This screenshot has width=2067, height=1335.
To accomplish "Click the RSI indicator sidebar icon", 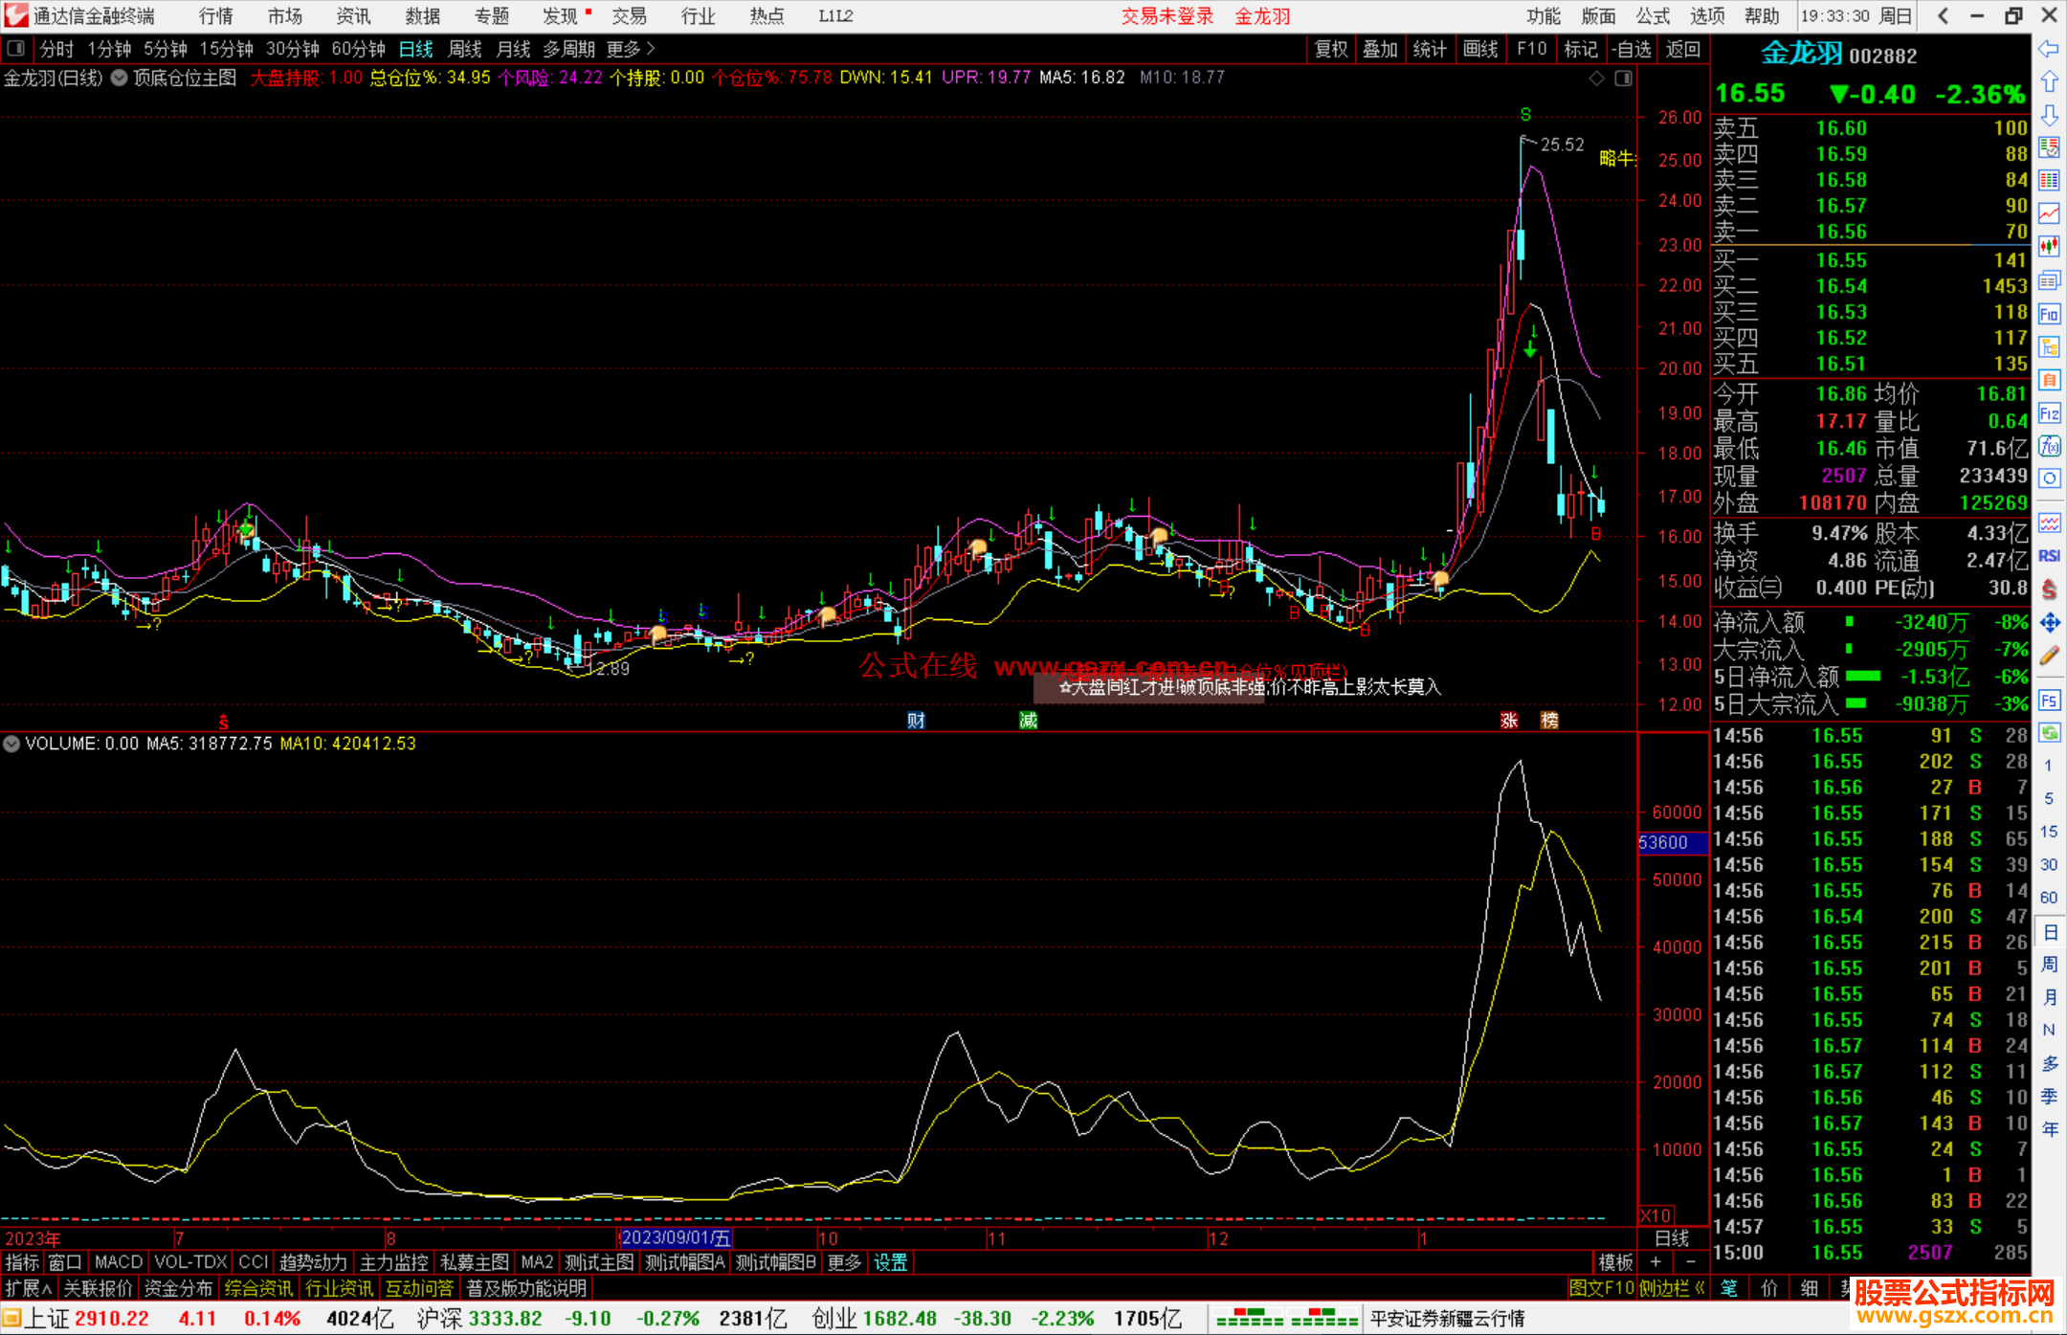I will tap(2049, 556).
